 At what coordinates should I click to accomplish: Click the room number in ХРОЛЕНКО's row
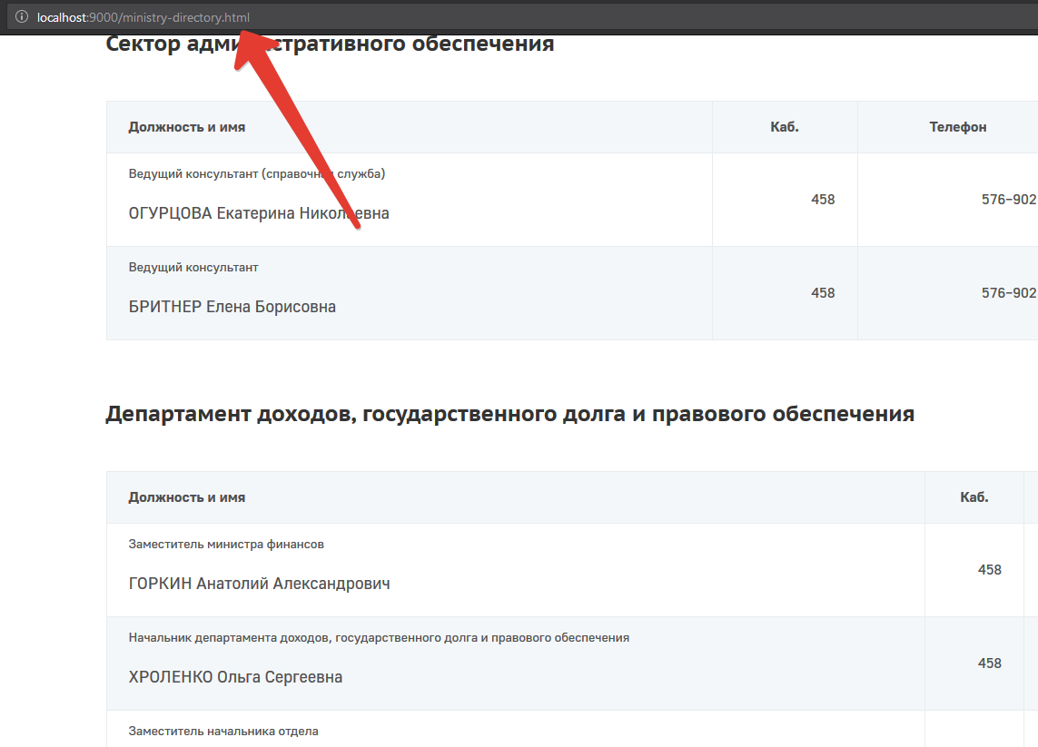989,663
